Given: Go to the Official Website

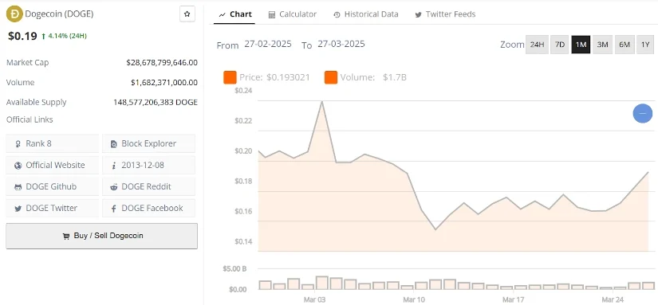Looking at the screenshot, I should (52, 165).
